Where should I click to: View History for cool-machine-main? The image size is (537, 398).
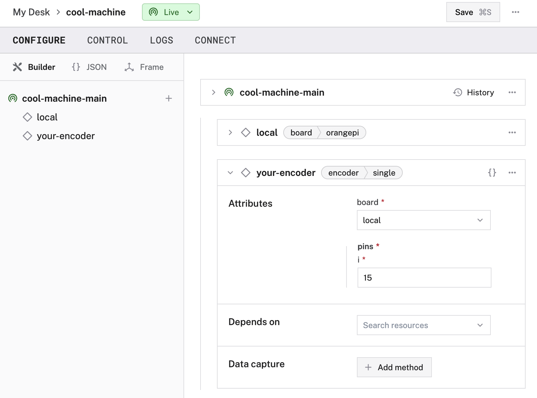pyautogui.click(x=473, y=92)
